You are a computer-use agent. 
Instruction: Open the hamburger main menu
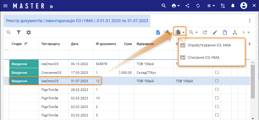point(5,6)
